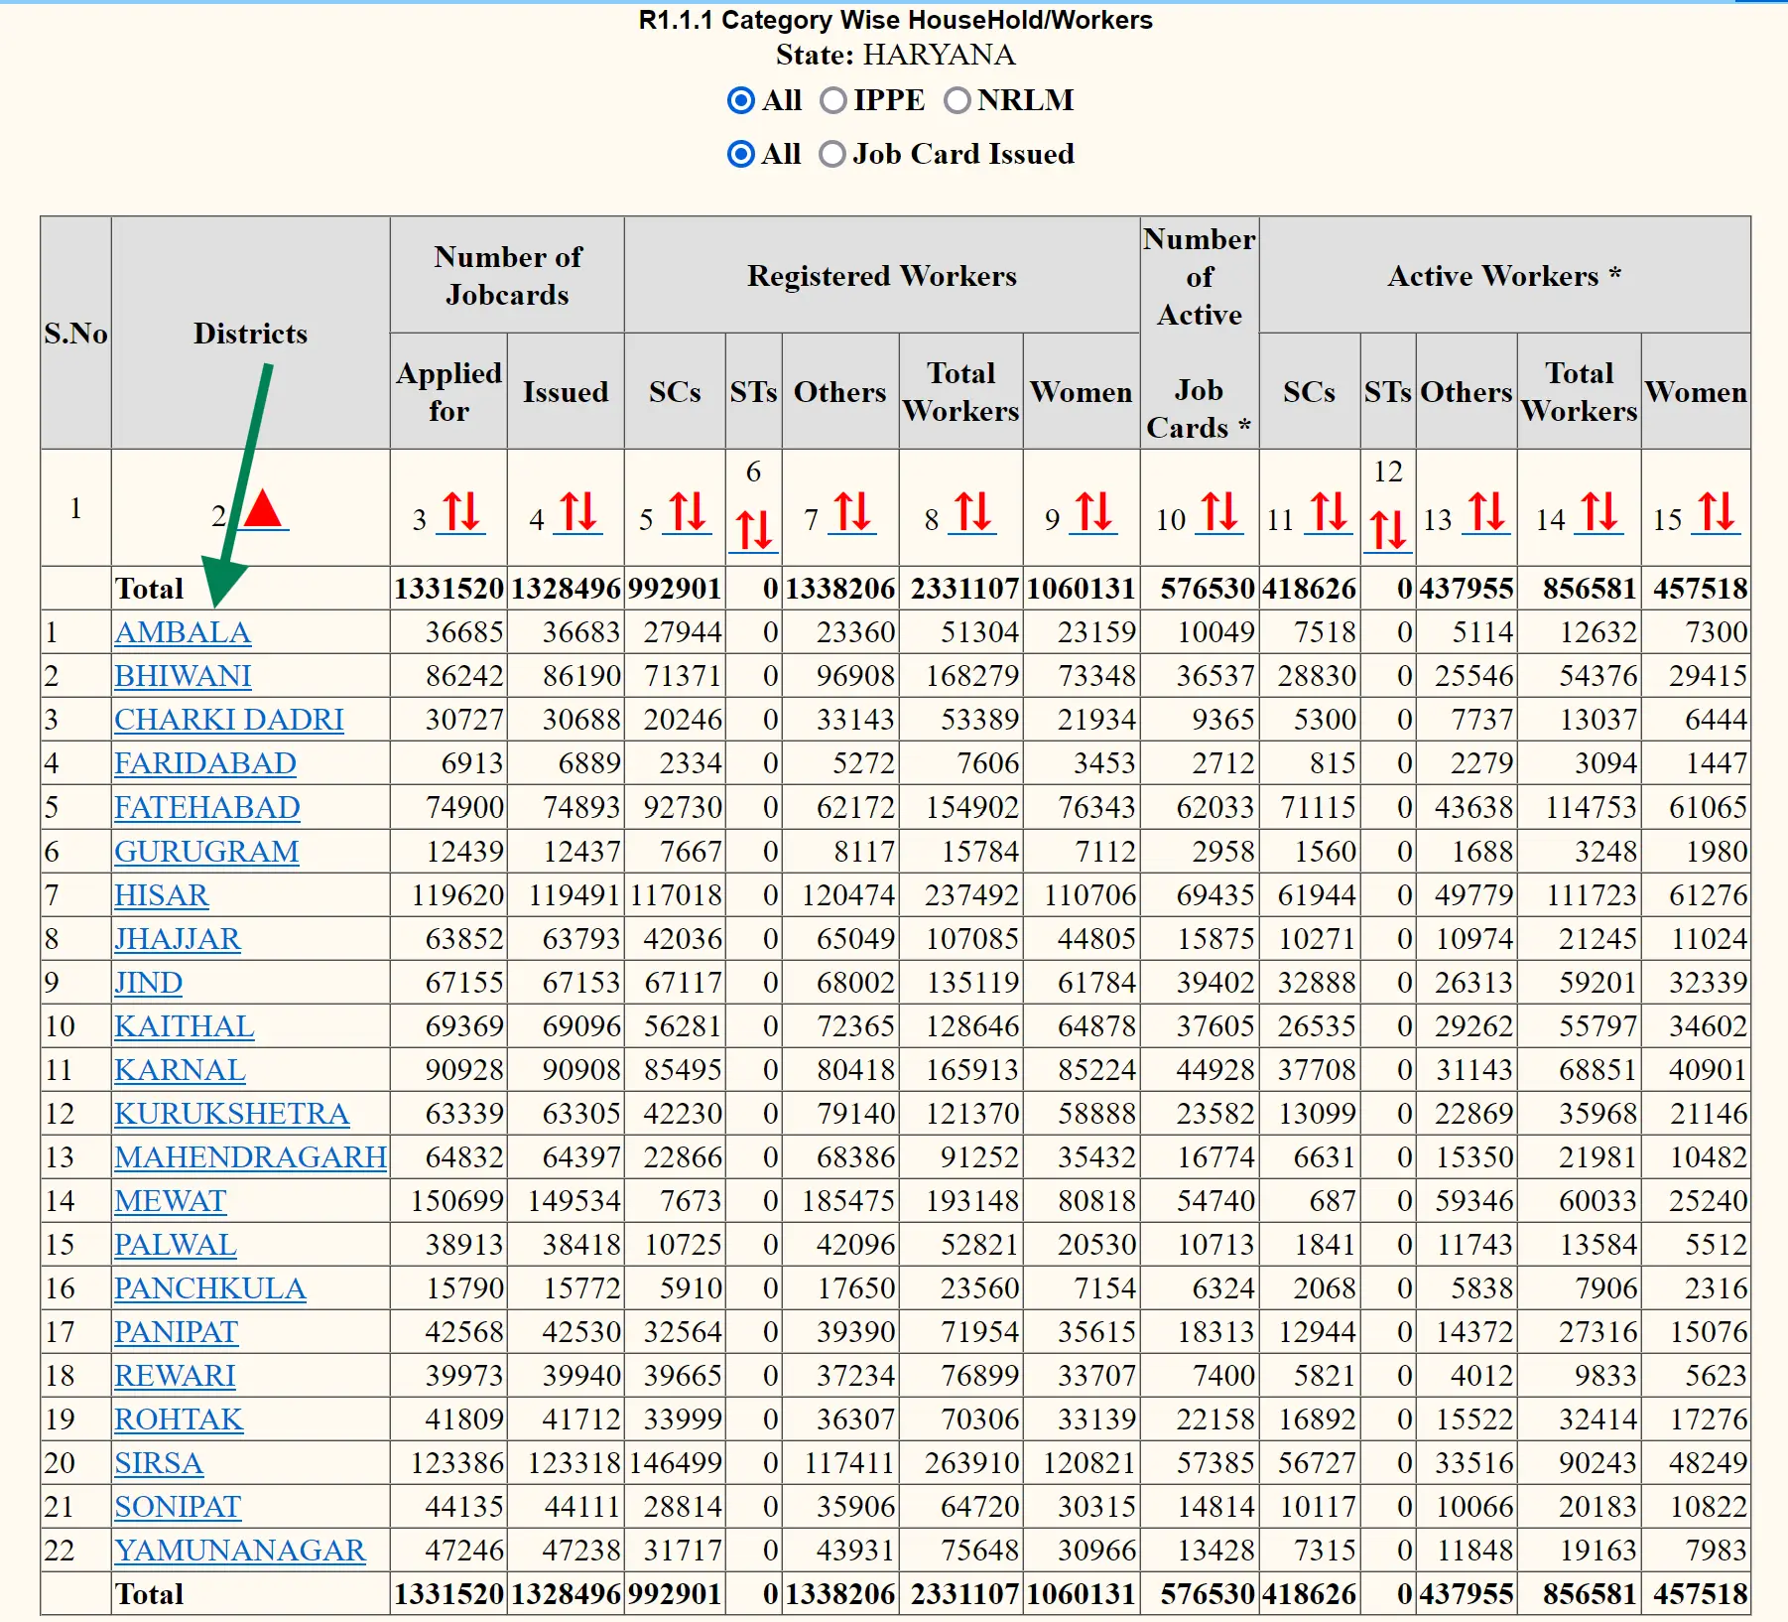Open the GURUGRAM district link
The width and height of the screenshot is (1788, 1622).
206,851
